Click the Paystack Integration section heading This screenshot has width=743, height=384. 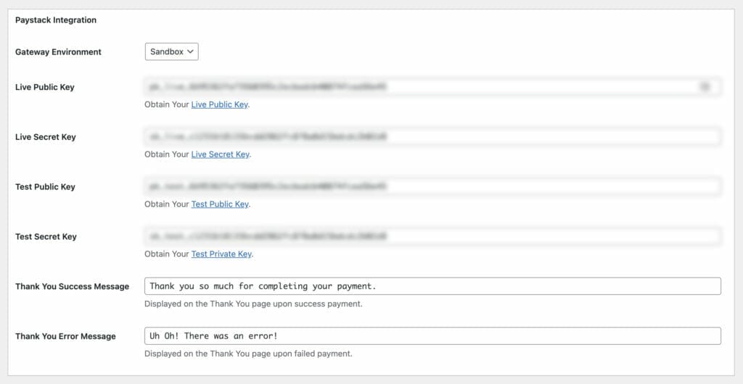point(56,20)
